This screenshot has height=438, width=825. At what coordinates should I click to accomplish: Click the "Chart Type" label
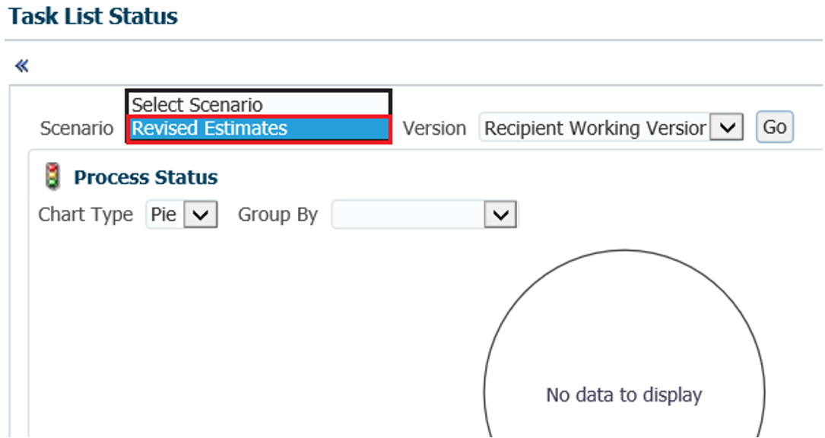(x=85, y=215)
